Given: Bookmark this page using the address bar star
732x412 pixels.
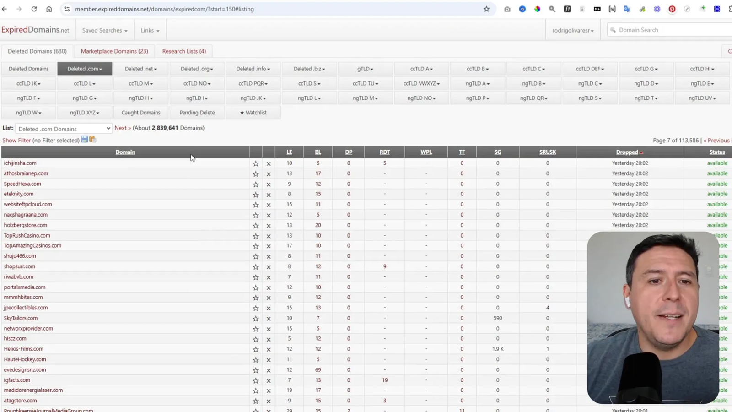Looking at the screenshot, I should (x=486, y=9).
